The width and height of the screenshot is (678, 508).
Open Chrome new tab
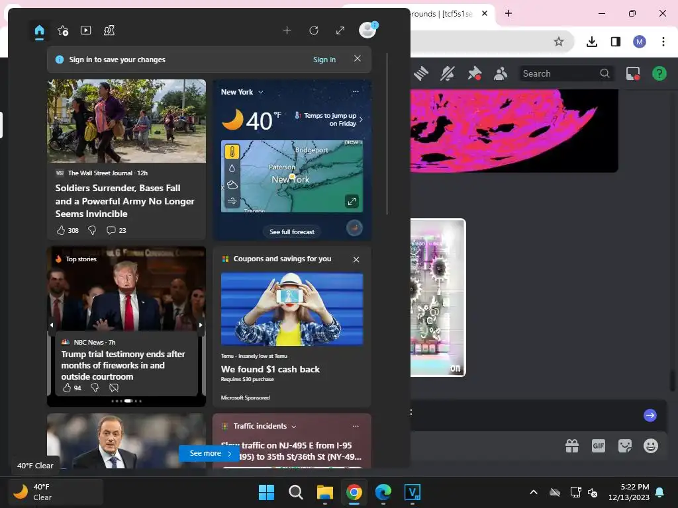[508, 13]
